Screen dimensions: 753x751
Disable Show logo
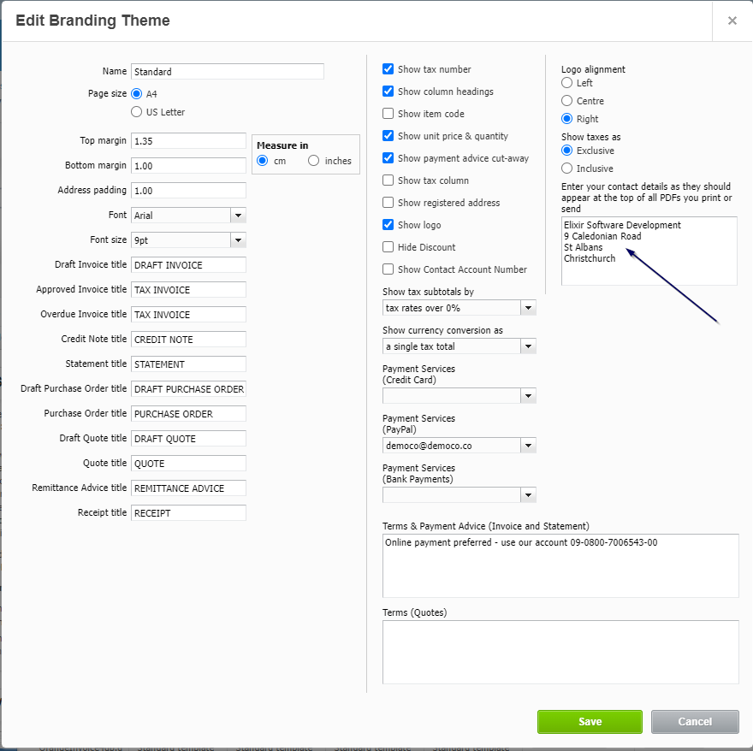[388, 225]
